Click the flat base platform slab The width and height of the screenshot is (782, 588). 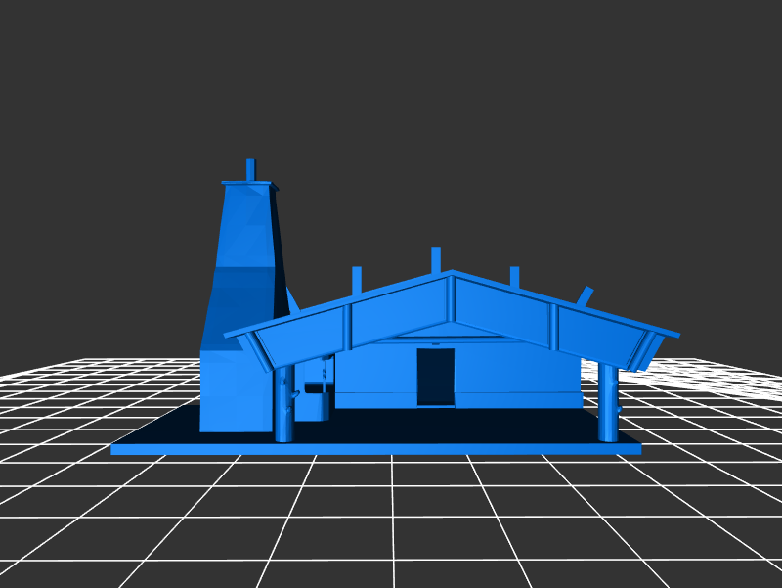click(376, 447)
